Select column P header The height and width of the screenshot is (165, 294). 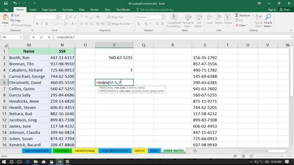(x=114, y=45)
